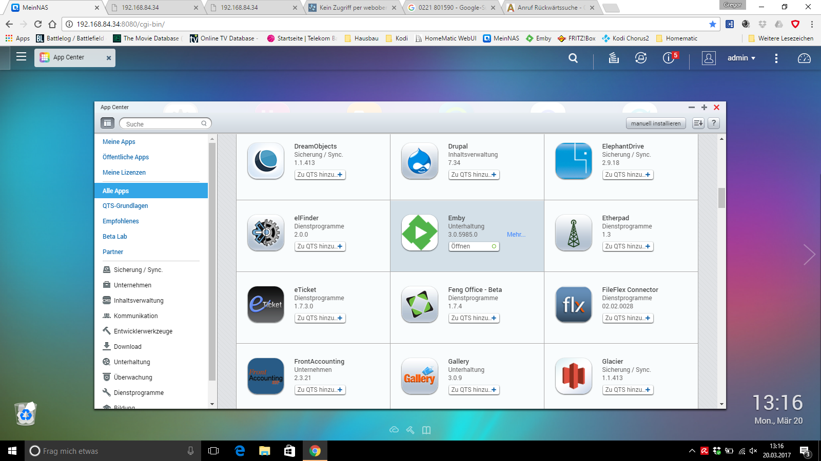This screenshot has width=821, height=461.
Task: Click the FrontAccounting app icon
Action: 266,376
